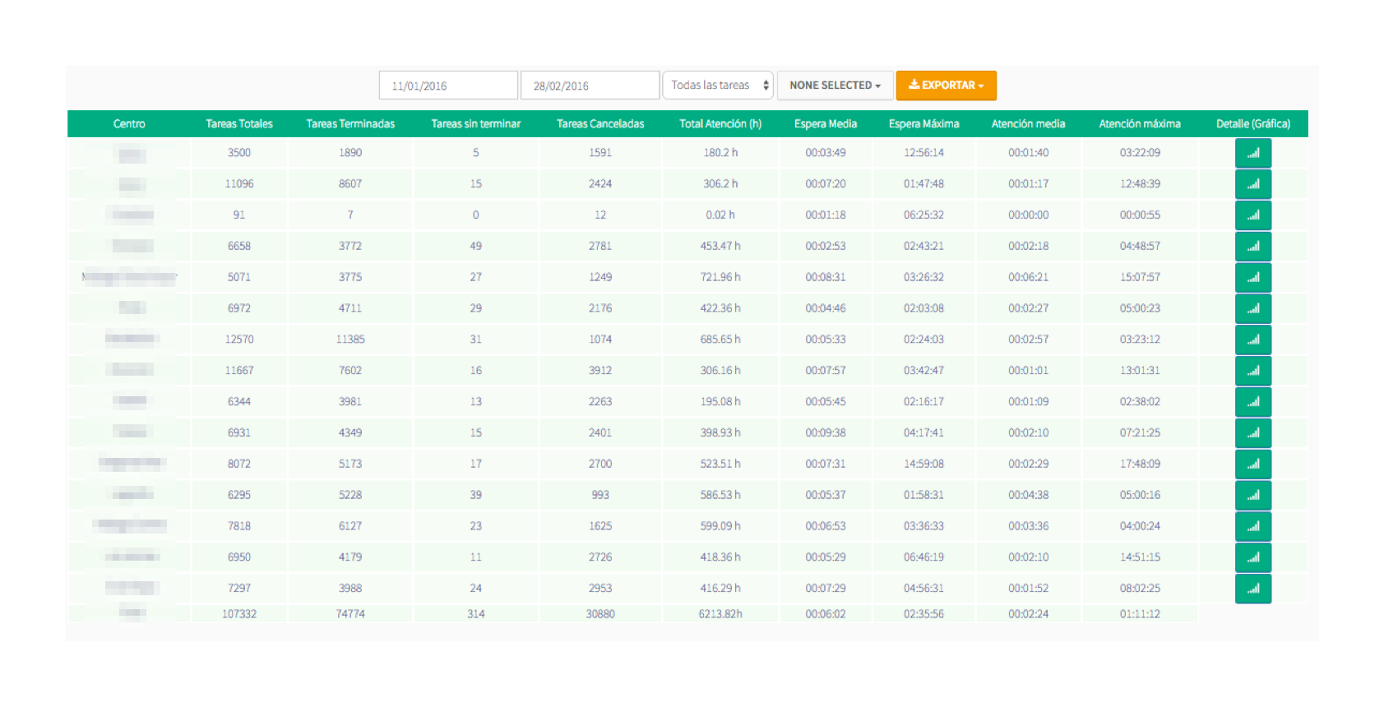Image resolution: width=1384 pixels, height=707 pixels.
Task: Open chart button for row with 7297 tasks
Action: 1252,589
